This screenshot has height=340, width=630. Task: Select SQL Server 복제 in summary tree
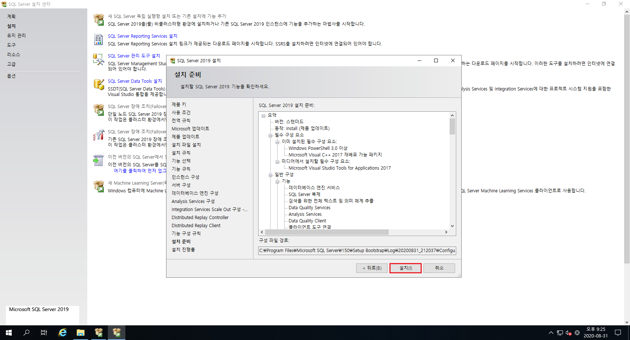coord(304,194)
